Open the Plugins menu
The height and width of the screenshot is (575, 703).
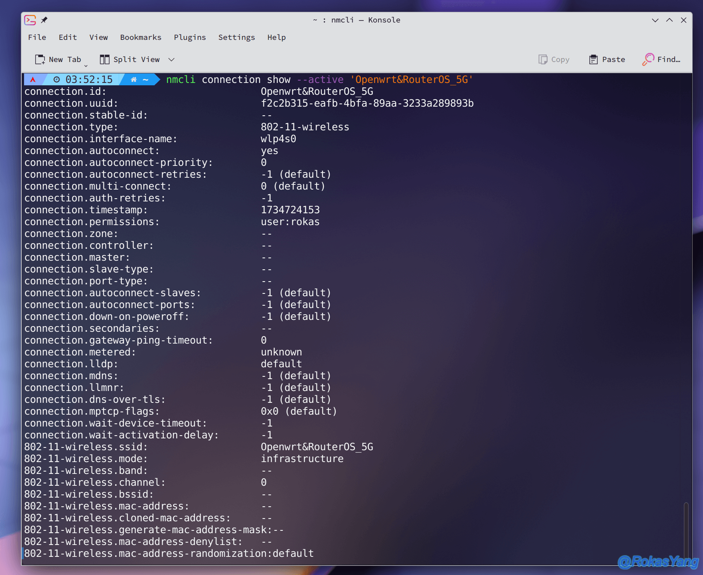(190, 37)
